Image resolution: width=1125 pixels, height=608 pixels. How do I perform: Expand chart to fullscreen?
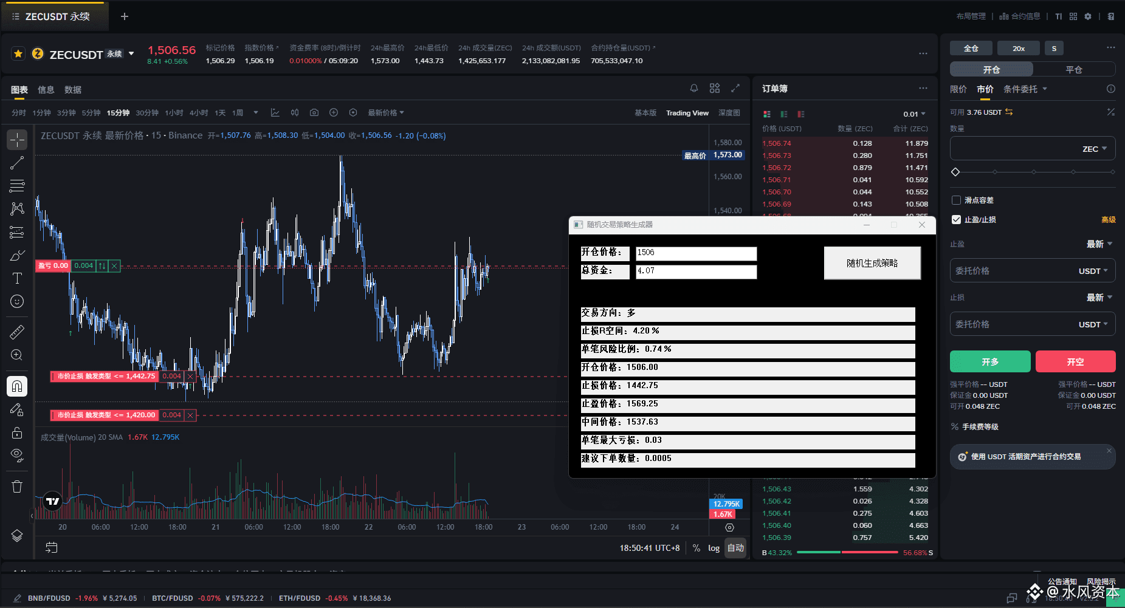[x=735, y=88]
